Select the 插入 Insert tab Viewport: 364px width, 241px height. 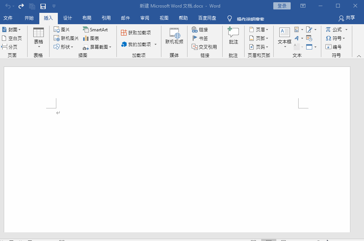point(48,18)
